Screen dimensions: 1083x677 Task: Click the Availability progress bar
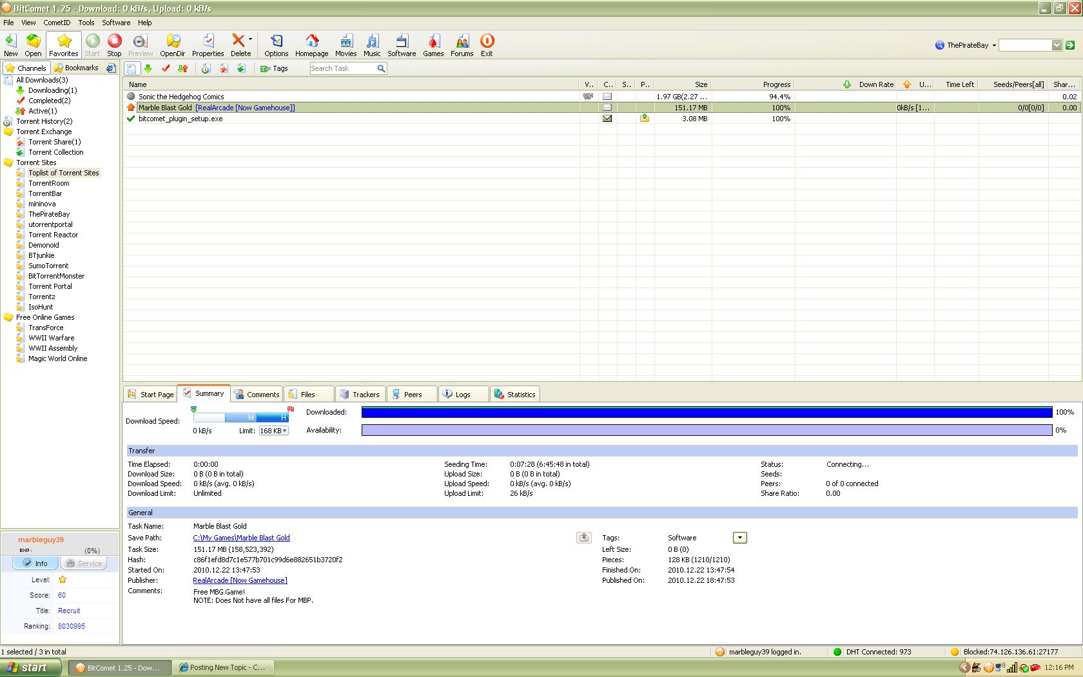[x=707, y=430]
